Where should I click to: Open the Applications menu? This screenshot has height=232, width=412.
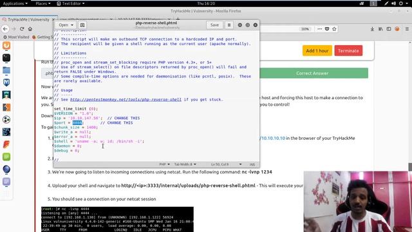[x=15, y=3]
